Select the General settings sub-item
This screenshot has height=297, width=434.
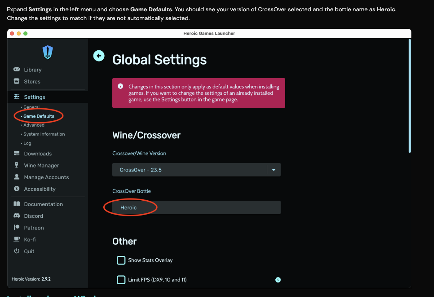pyautogui.click(x=31, y=107)
